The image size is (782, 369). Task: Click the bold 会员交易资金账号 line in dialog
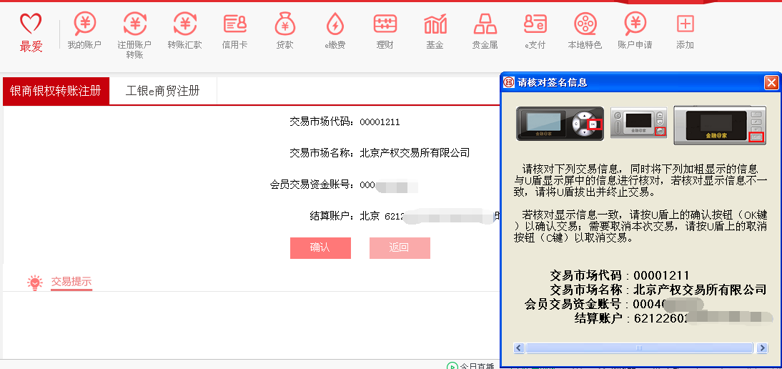[614, 304]
